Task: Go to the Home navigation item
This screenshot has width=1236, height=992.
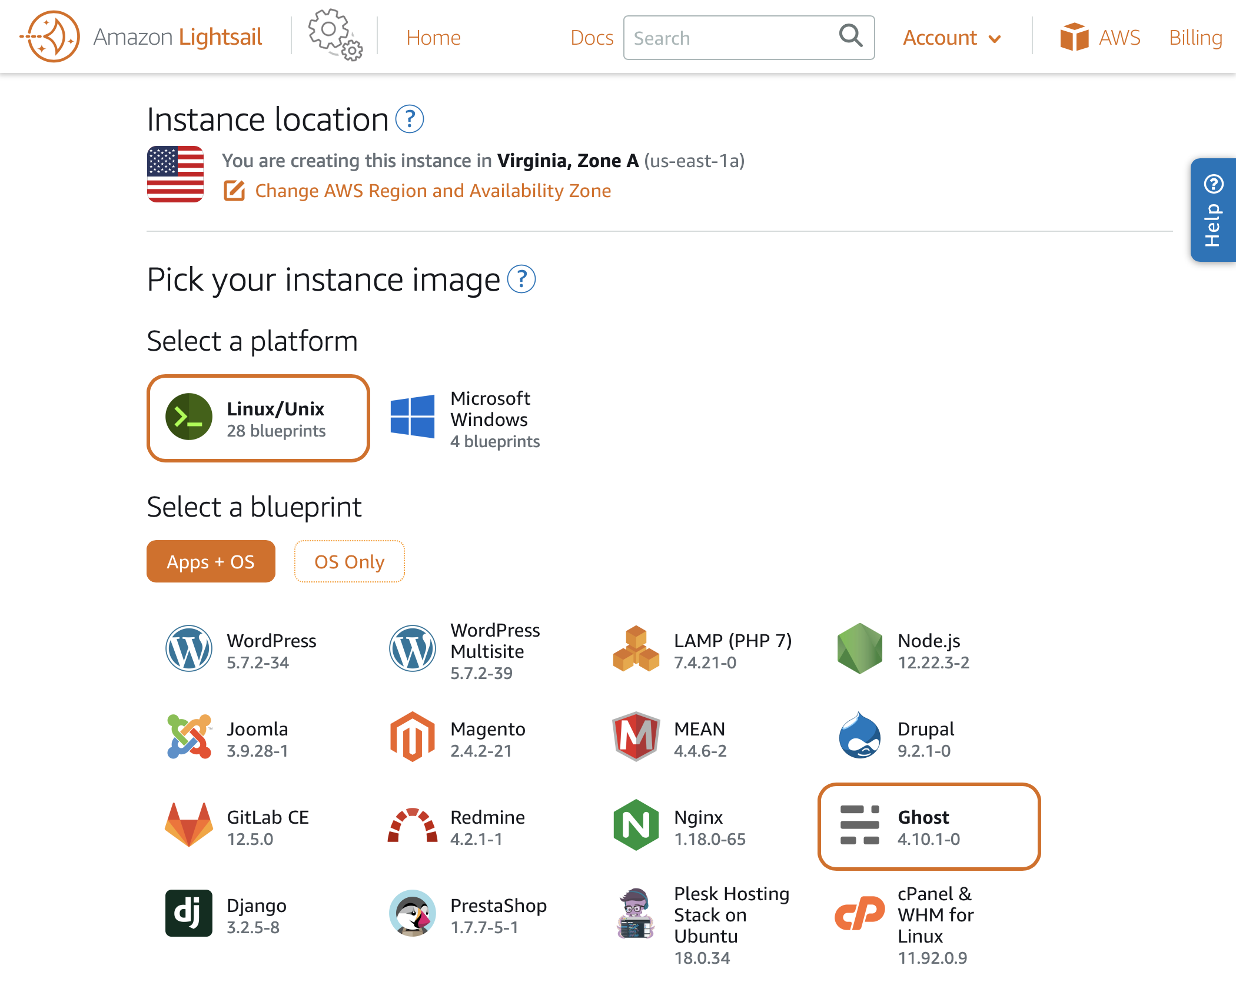Action: (433, 37)
